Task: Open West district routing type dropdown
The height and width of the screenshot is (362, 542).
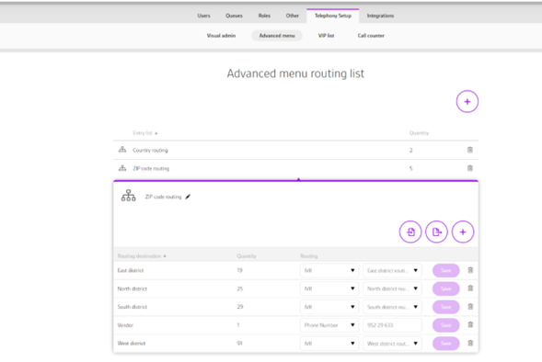Action: tap(329, 344)
